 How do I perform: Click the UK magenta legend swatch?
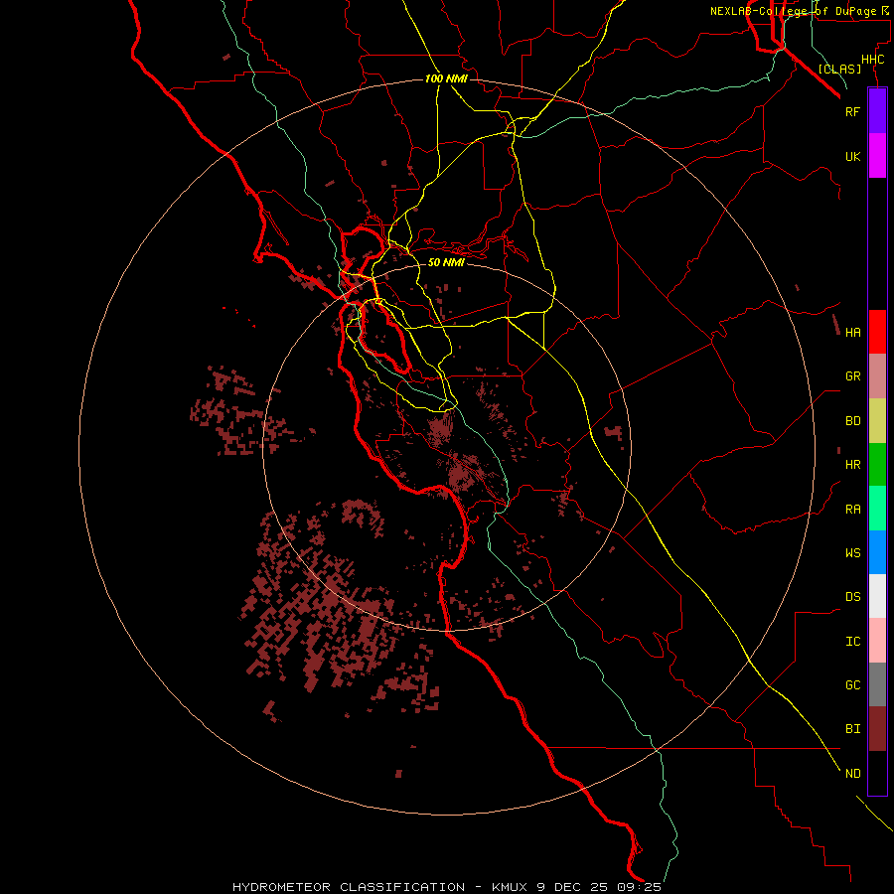pos(877,156)
